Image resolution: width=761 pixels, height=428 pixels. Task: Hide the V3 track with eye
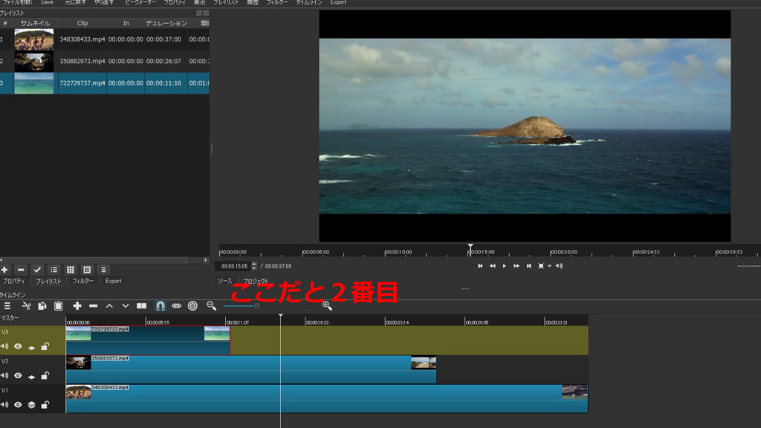tap(18, 346)
